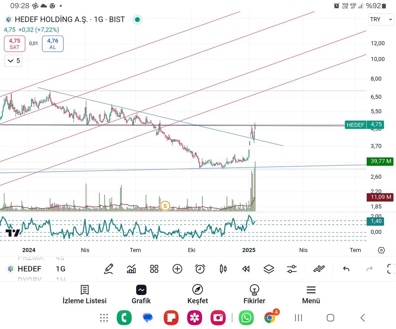Create an alert with the alarm clock icon
Image resolution: width=396 pixels, height=329 pixels.
[x=200, y=269]
